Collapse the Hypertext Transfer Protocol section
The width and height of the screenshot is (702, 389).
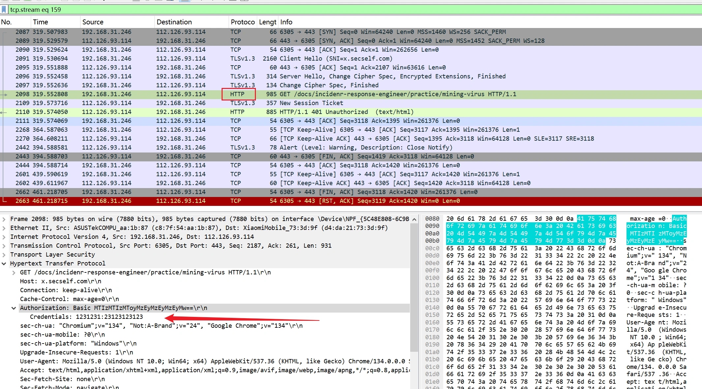(x=4, y=264)
